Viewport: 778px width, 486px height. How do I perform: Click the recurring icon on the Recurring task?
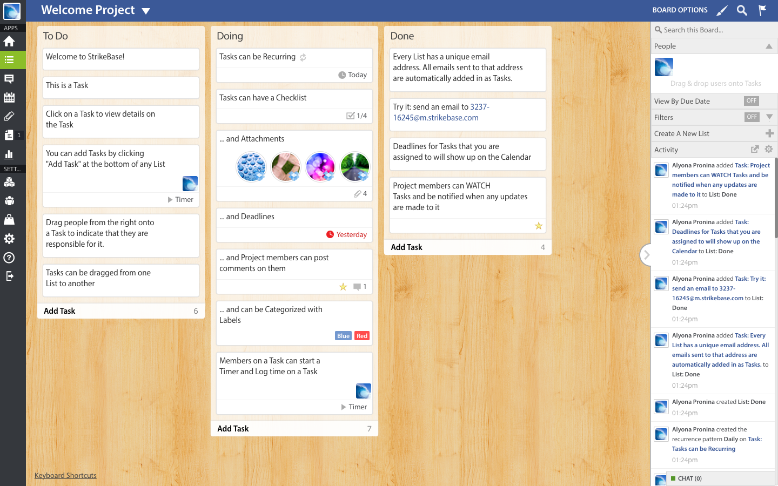[303, 57]
